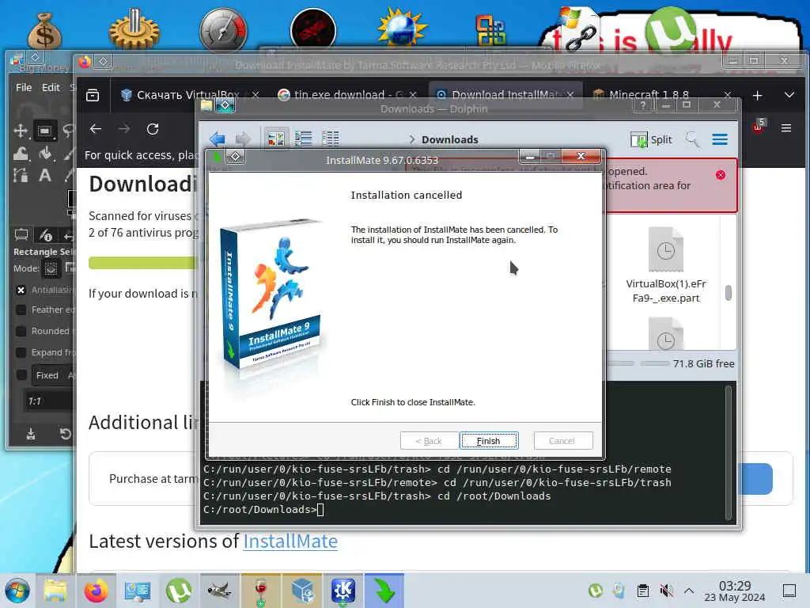Go back in Firefox navigation

(x=96, y=129)
